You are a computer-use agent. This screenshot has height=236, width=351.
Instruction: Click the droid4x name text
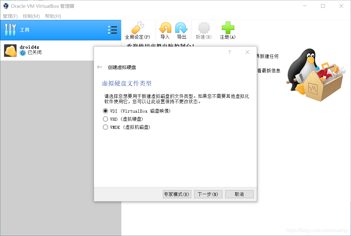coord(29,47)
